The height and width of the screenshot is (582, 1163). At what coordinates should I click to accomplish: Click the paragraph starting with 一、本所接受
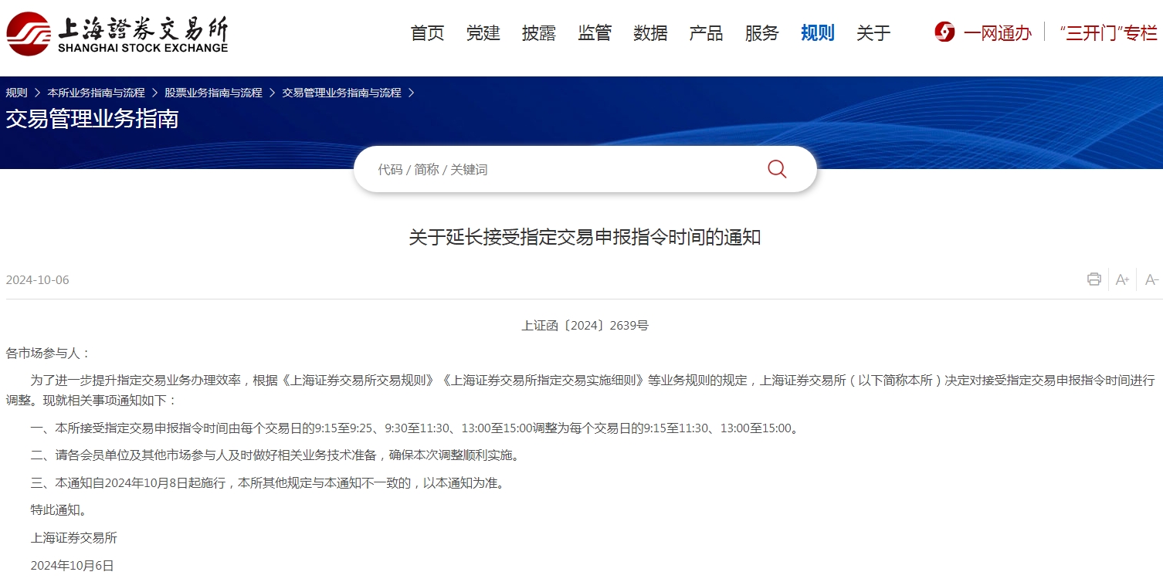415,428
